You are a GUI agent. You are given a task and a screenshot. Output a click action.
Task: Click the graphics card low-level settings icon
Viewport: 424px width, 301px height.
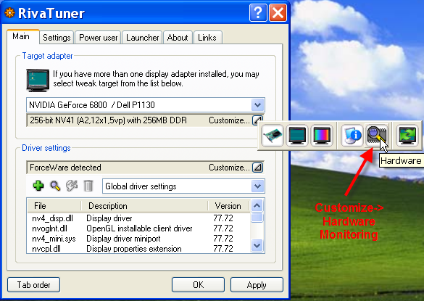tap(273, 135)
